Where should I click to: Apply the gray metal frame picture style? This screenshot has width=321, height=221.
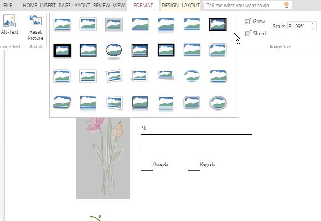114,24
